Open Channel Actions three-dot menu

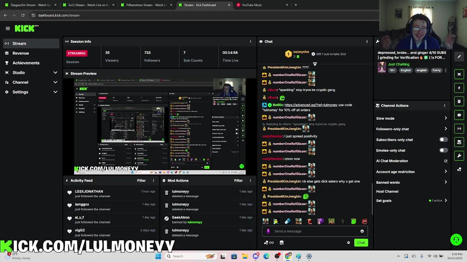[x=444, y=106]
